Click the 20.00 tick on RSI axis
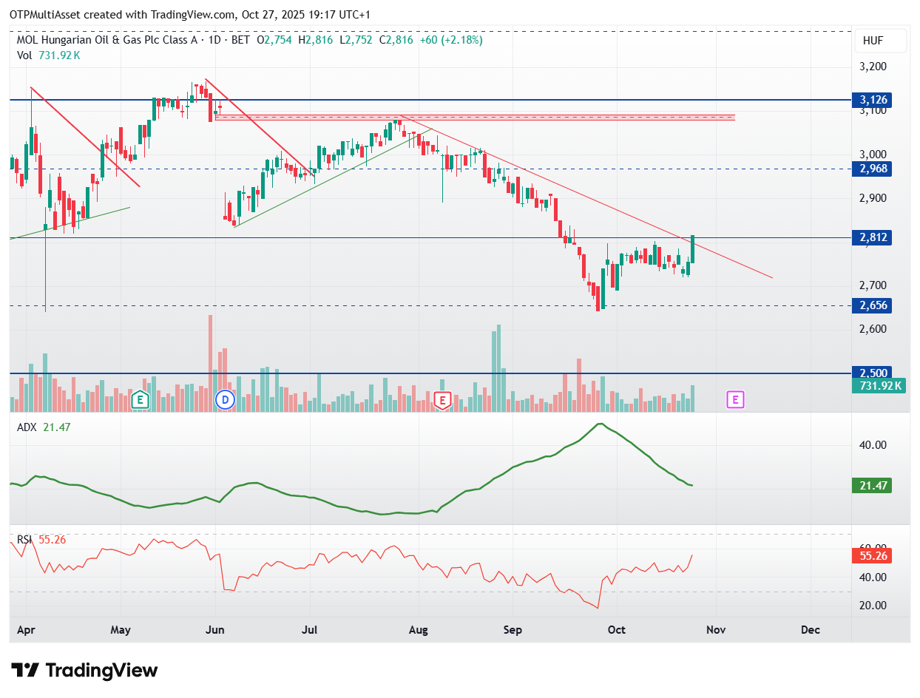Viewport: 920px width, 698px height. pos(873,606)
